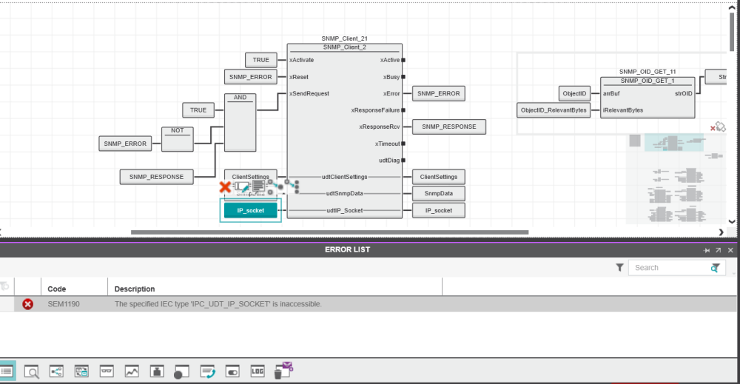This screenshot has height=384, width=740.
Task: Click the udtDiag output pin
Action: pos(403,161)
